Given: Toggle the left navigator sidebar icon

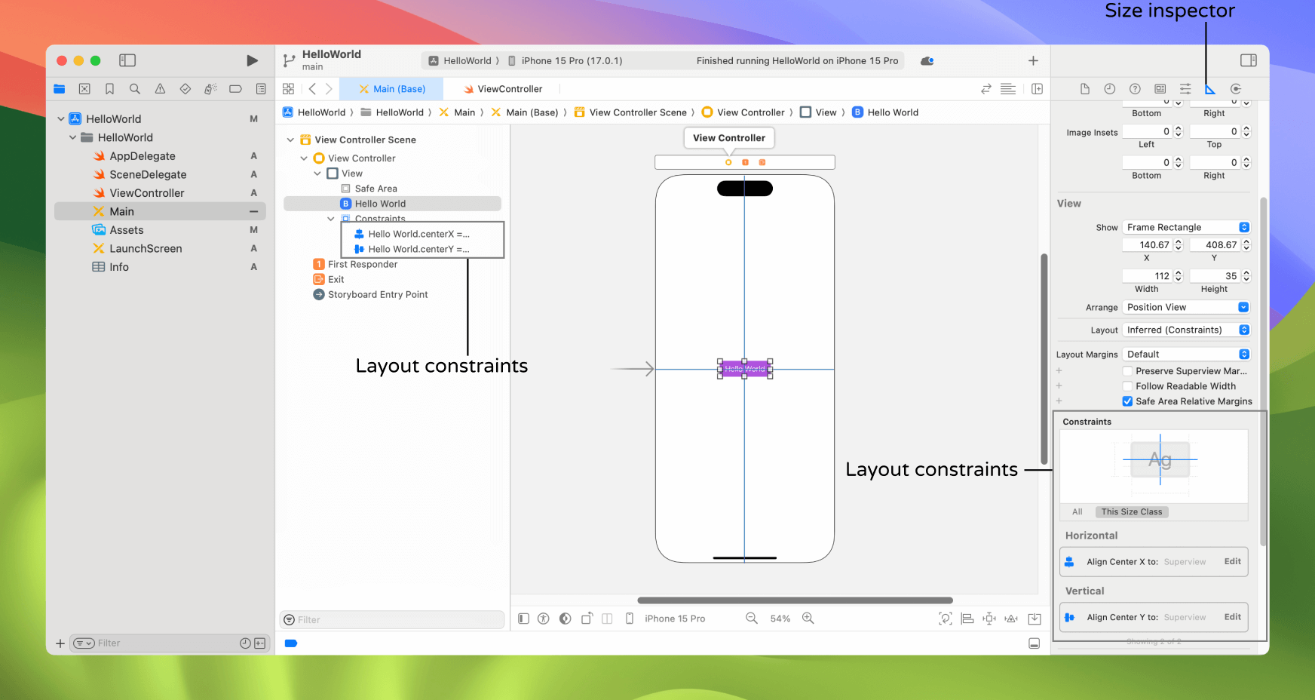Looking at the screenshot, I should 127,60.
